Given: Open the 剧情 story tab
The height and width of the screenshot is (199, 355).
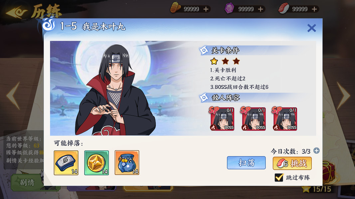Looking at the screenshot, I should pos(27,182).
